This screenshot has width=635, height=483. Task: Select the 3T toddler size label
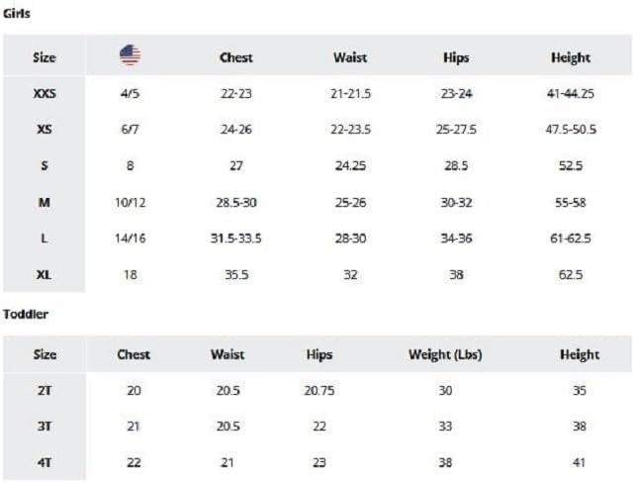coord(45,427)
